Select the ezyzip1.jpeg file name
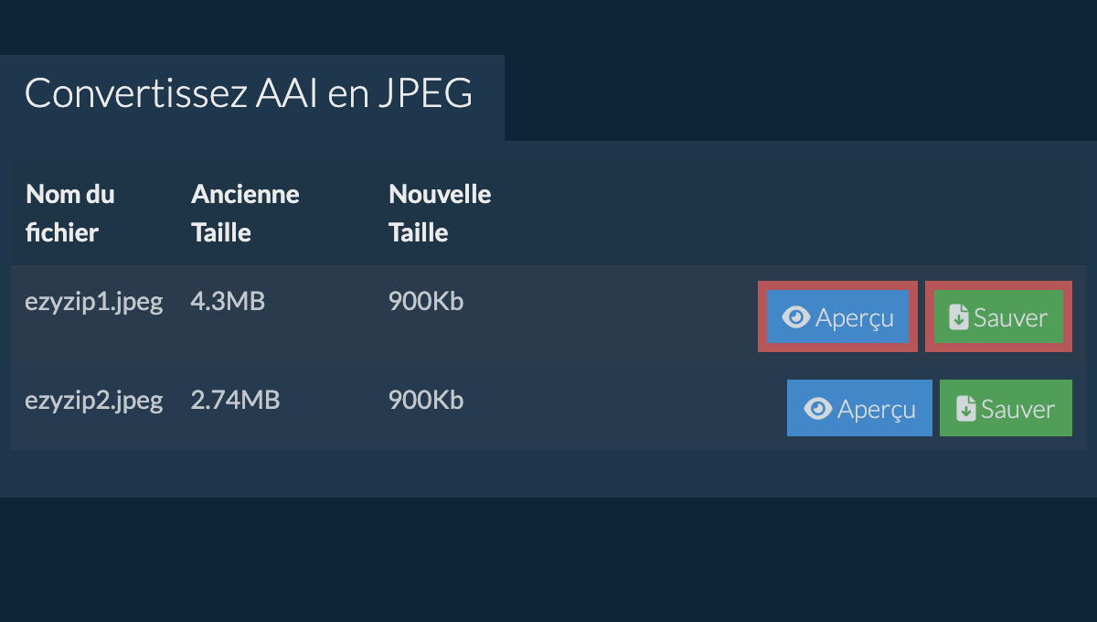 tap(93, 302)
